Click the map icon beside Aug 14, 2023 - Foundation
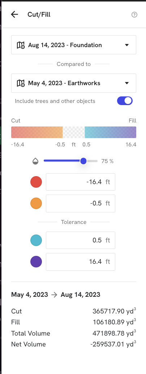This screenshot has height=374, width=146. coord(21,45)
